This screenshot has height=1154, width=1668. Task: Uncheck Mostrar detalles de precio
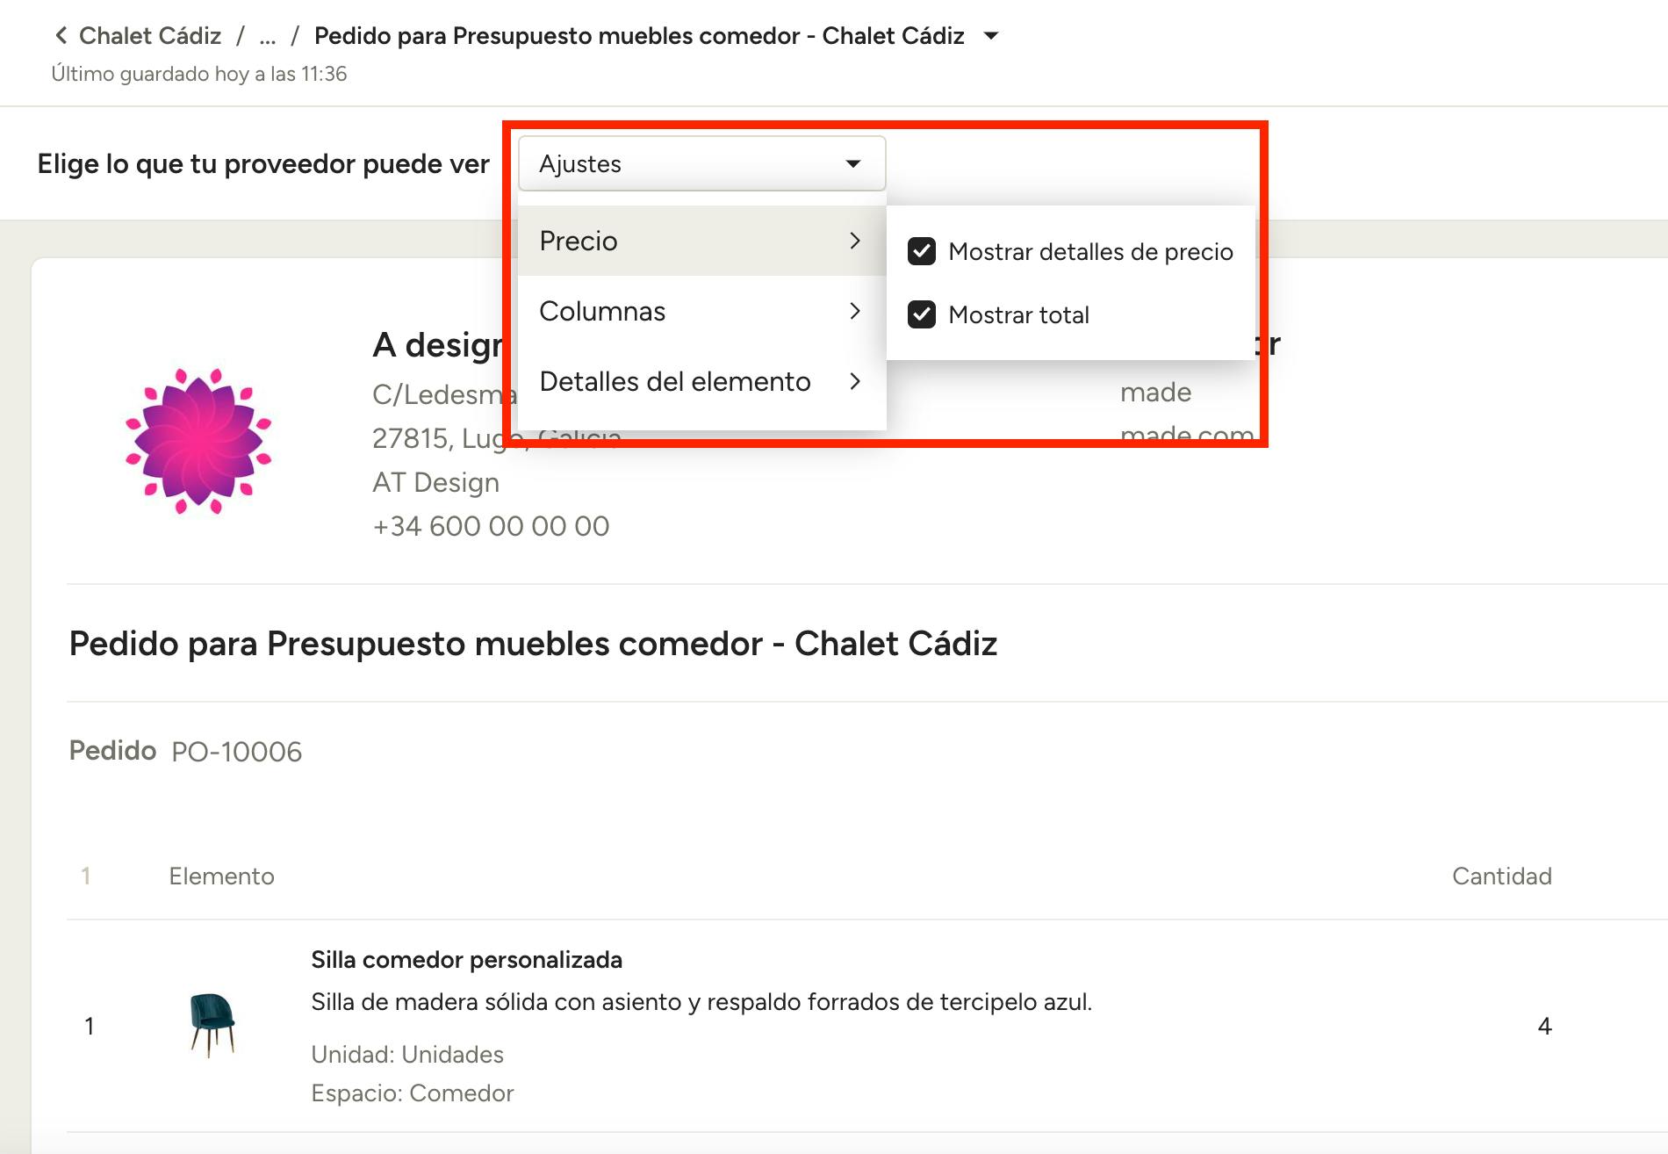click(x=922, y=252)
